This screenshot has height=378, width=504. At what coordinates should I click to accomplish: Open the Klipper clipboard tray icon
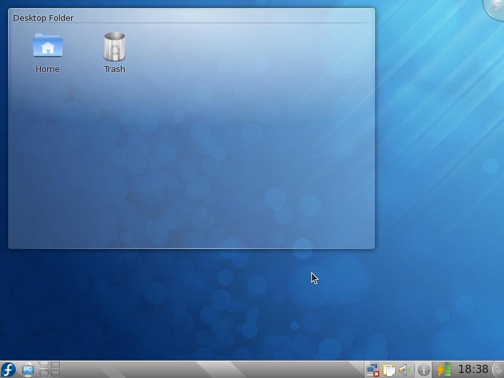click(389, 370)
